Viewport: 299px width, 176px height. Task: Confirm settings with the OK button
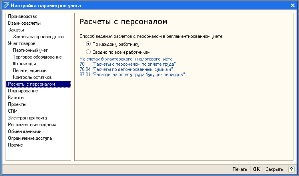pos(256,169)
